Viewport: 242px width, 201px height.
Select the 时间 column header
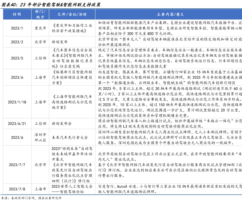(x=17, y=14)
